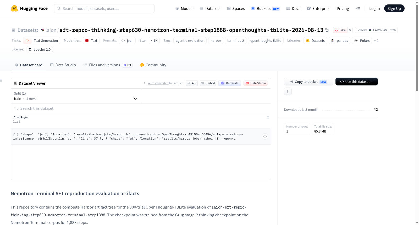This screenshot has height=225, width=419.
Task: Select the Text Generation task tag
Action: pyautogui.click(x=42, y=41)
